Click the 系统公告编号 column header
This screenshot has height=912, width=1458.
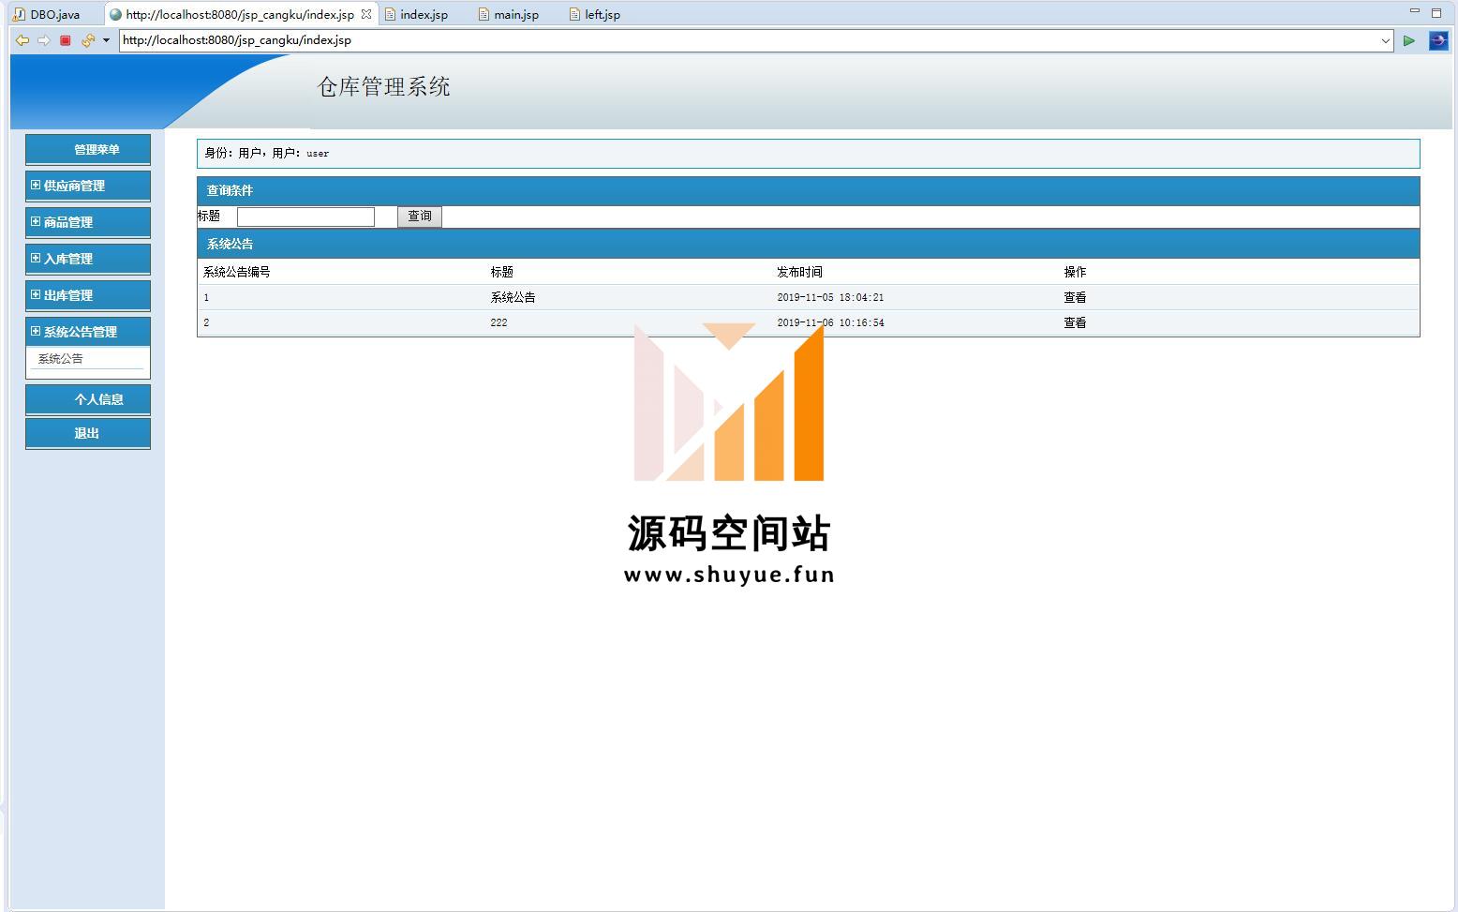(236, 272)
